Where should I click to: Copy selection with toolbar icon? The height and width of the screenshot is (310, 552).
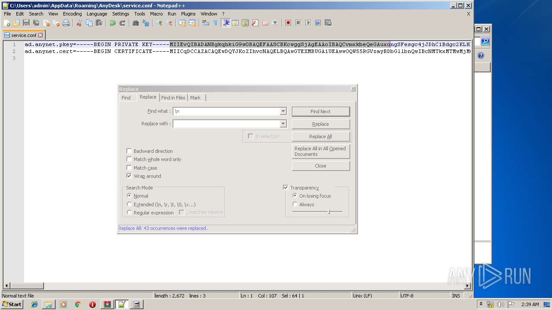(89, 23)
